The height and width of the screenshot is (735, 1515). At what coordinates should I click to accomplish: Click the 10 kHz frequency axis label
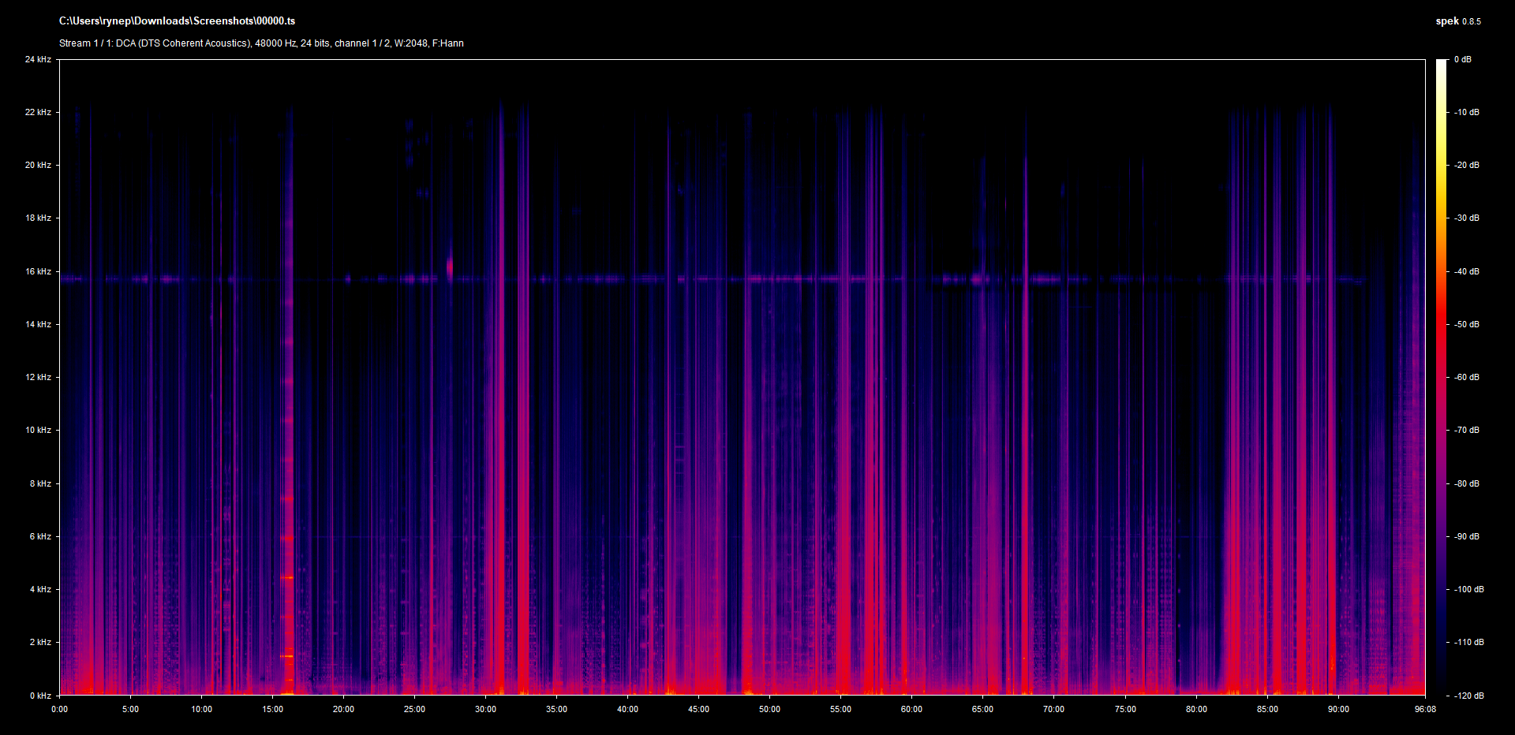[x=38, y=430]
